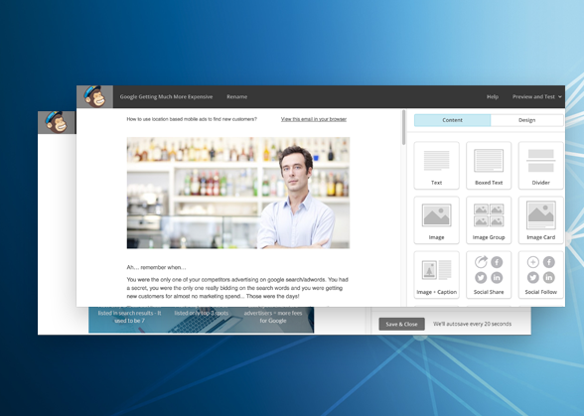Click the Save & Close button
Viewport: 584px width, 416px height.
[x=401, y=324]
